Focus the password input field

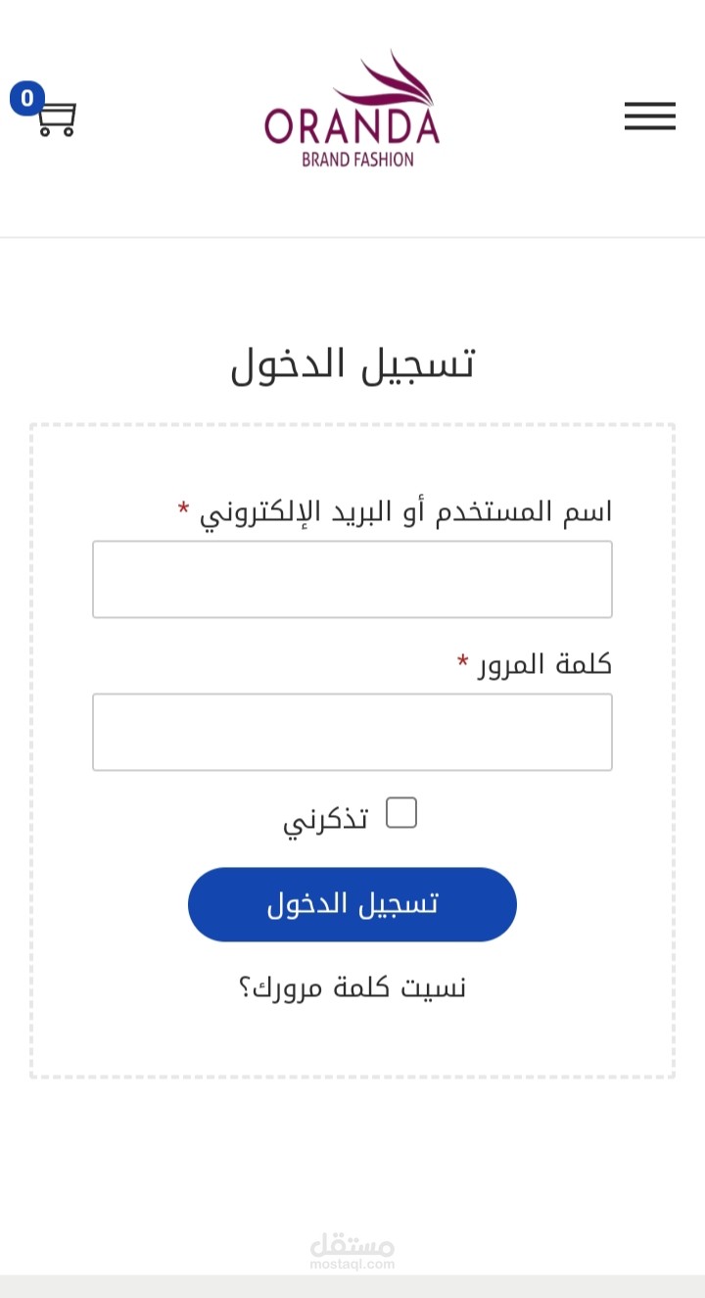[x=352, y=732]
